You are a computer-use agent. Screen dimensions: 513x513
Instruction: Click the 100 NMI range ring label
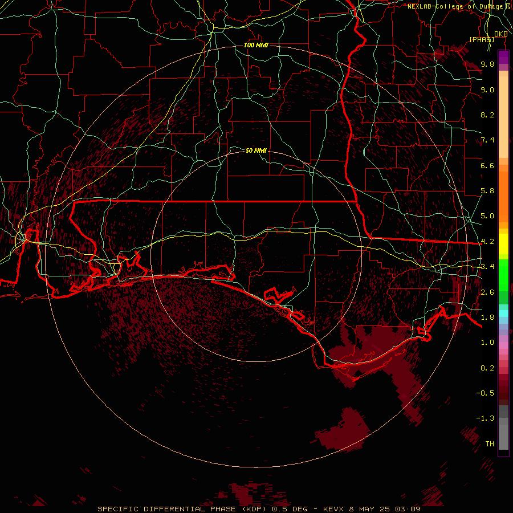point(256,45)
